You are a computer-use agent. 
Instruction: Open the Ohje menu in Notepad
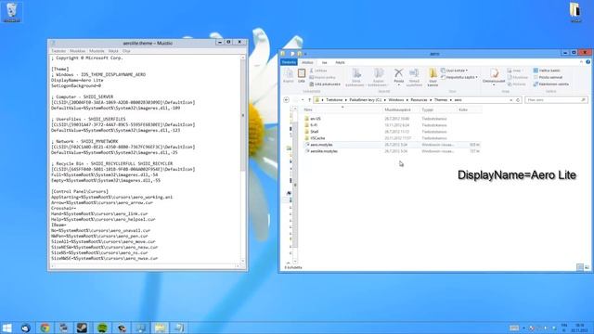126,51
